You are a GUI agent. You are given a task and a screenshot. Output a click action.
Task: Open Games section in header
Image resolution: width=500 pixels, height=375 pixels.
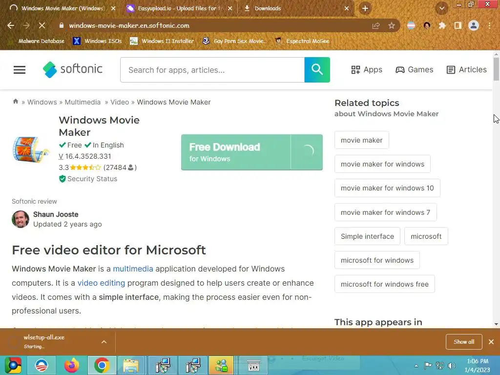point(414,69)
